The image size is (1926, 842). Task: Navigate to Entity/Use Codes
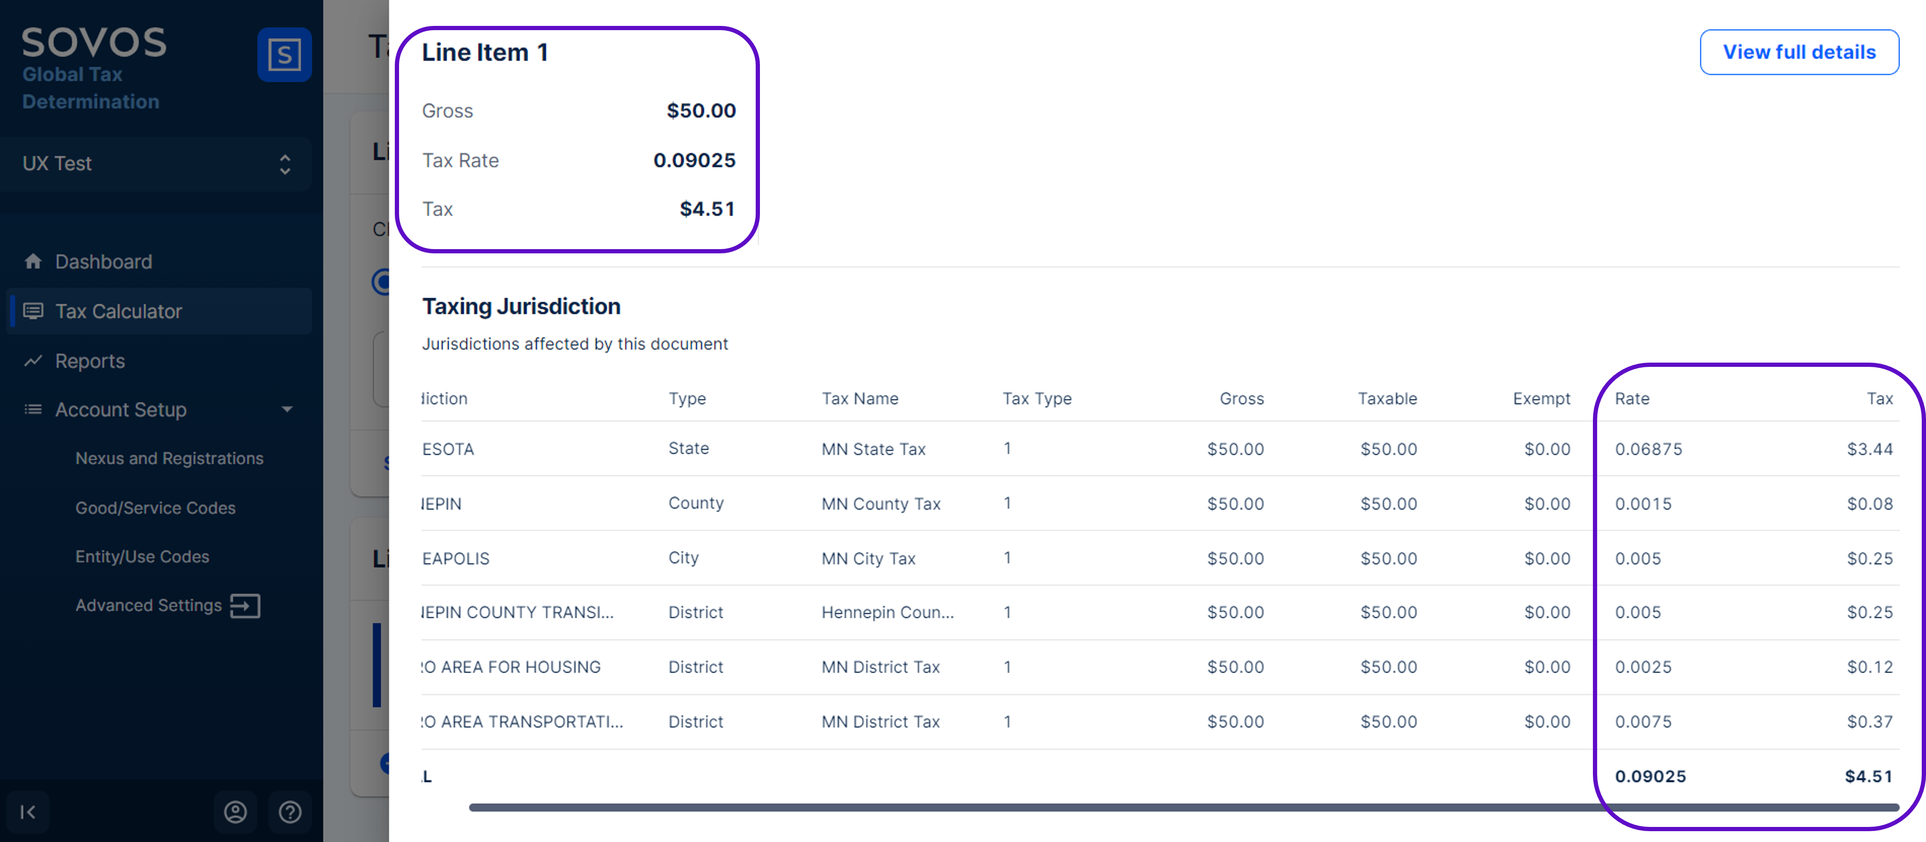[x=142, y=557]
